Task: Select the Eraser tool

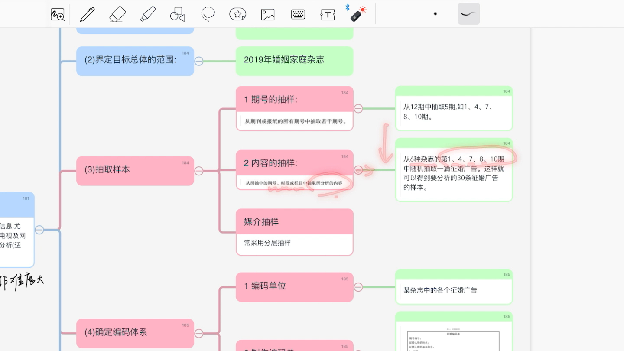Action: [x=117, y=14]
